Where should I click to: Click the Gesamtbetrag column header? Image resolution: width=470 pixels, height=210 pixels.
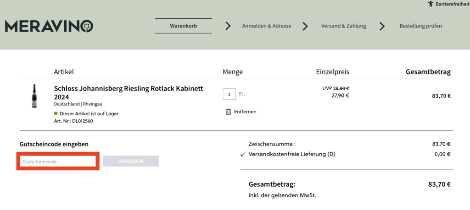(428, 72)
